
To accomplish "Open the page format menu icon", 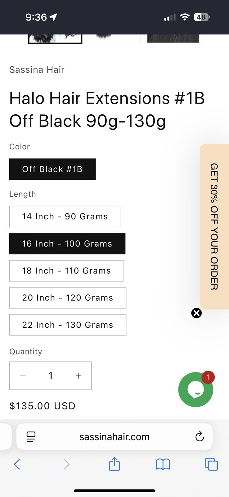I will [31, 437].
